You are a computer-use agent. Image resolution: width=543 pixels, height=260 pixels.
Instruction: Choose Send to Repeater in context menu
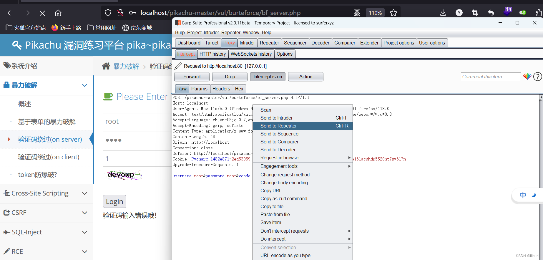303,126
